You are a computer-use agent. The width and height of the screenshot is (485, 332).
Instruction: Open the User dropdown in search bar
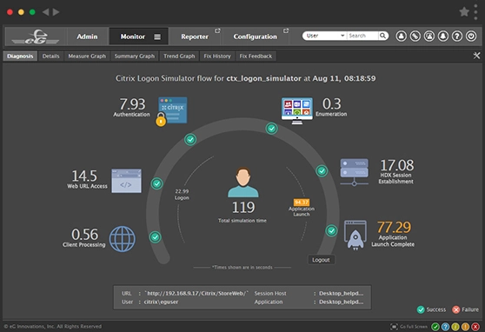(x=325, y=36)
